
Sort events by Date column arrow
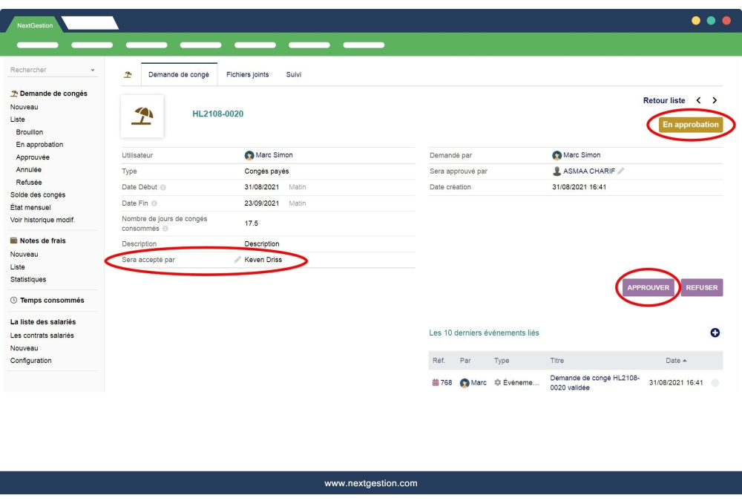pos(684,361)
